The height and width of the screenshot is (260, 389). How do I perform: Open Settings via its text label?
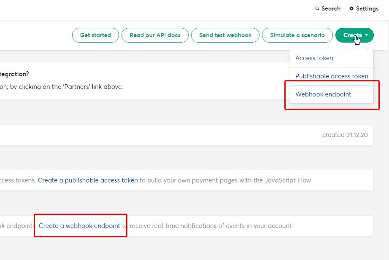(367, 8)
